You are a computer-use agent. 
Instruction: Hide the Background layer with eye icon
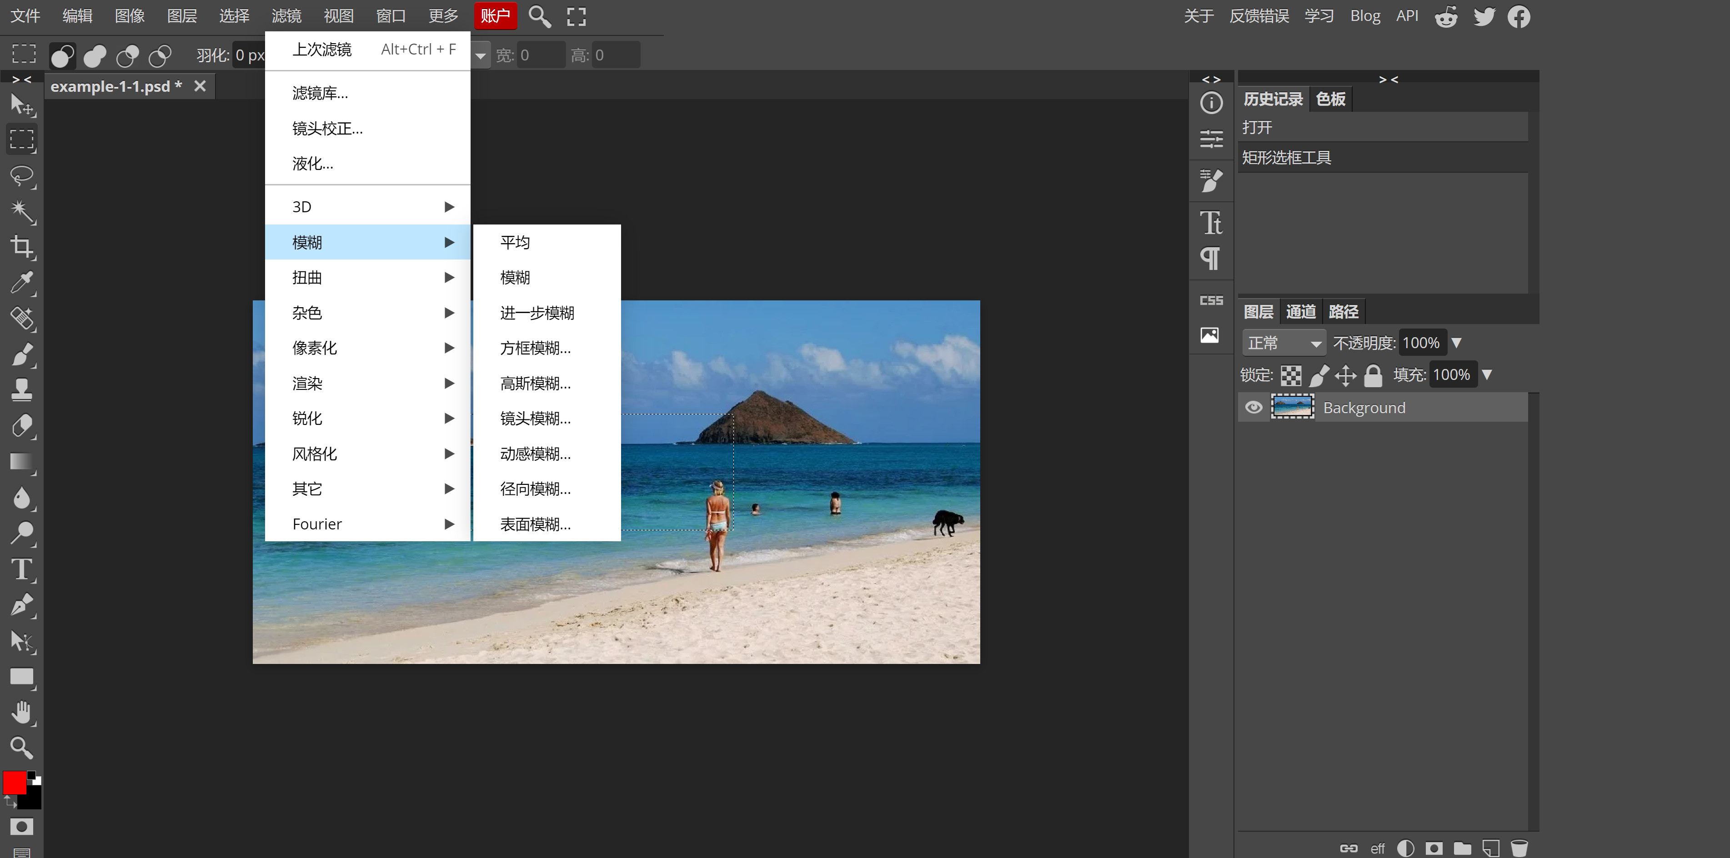point(1253,408)
